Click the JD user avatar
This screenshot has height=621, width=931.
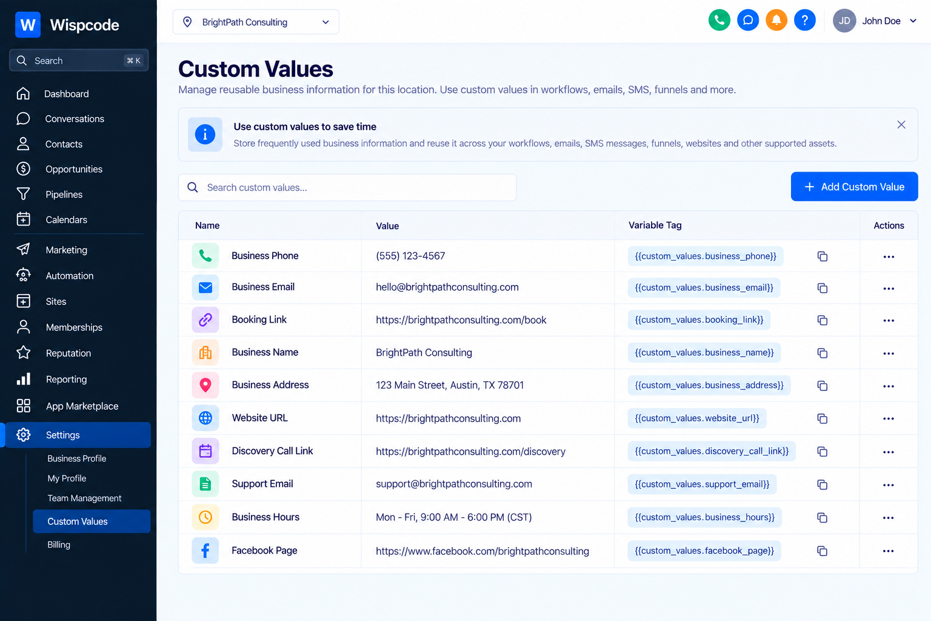[x=844, y=21]
